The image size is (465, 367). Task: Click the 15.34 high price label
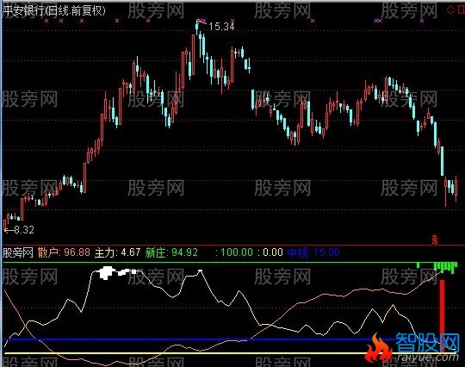(221, 27)
